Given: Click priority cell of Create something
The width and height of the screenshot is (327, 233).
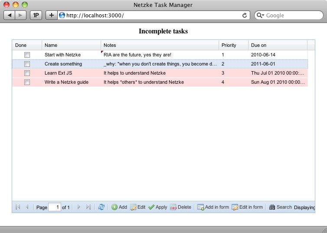Looking at the screenshot, I should 234,64.
